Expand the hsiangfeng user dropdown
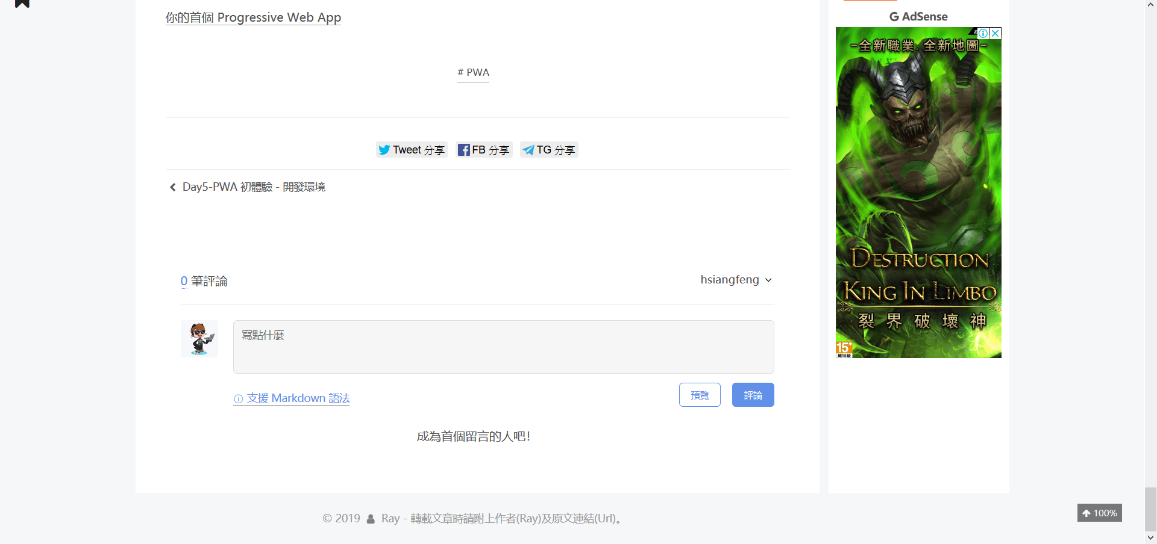1157x544 pixels. (x=736, y=280)
